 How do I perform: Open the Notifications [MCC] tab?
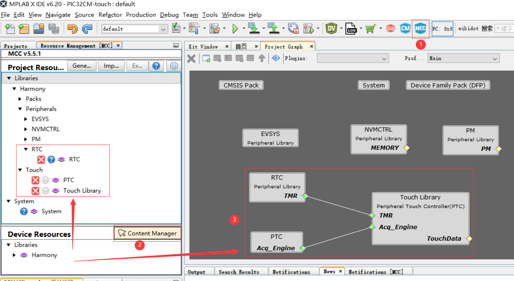[376, 272]
